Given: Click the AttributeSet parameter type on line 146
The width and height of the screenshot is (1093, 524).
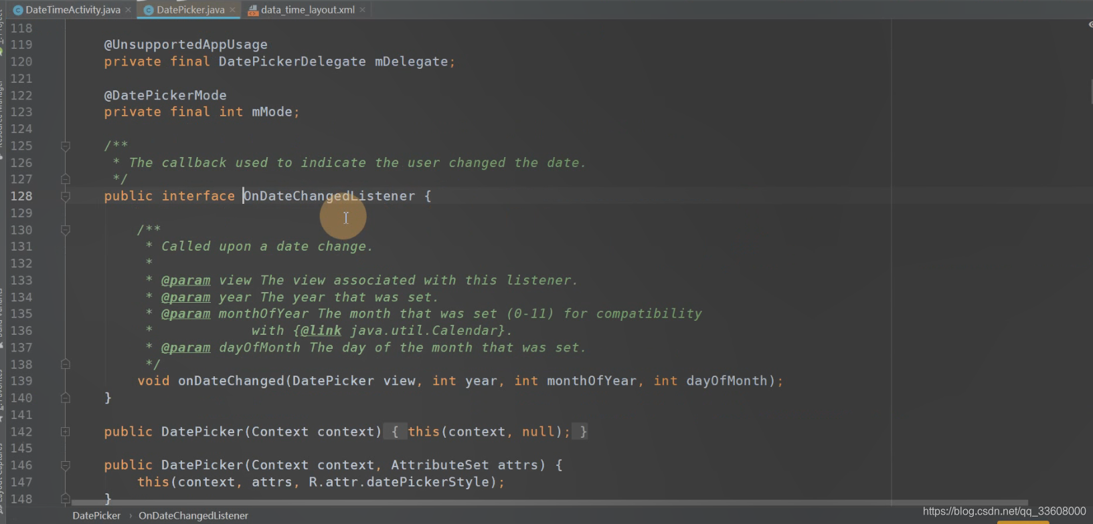Looking at the screenshot, I should click(440, 465).
